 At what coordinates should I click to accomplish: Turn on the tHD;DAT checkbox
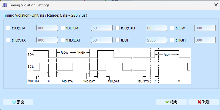[x=63, y=40]
